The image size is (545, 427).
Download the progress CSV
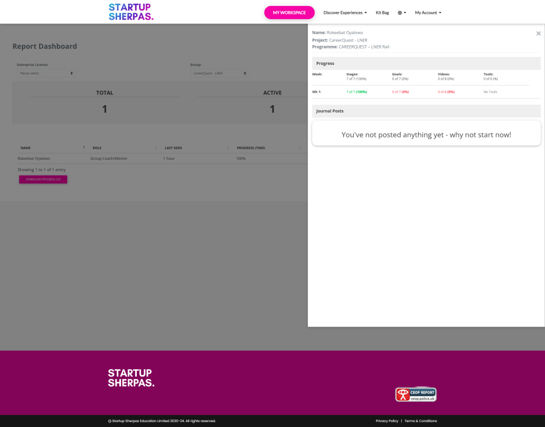[x=43, y=179]
